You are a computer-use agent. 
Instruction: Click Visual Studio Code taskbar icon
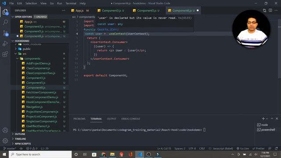click(140, 154)
